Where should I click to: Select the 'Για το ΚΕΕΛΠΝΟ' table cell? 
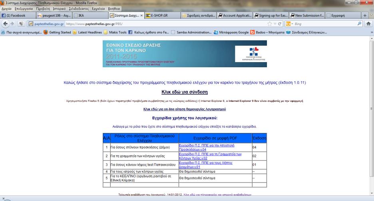(145, 178)
